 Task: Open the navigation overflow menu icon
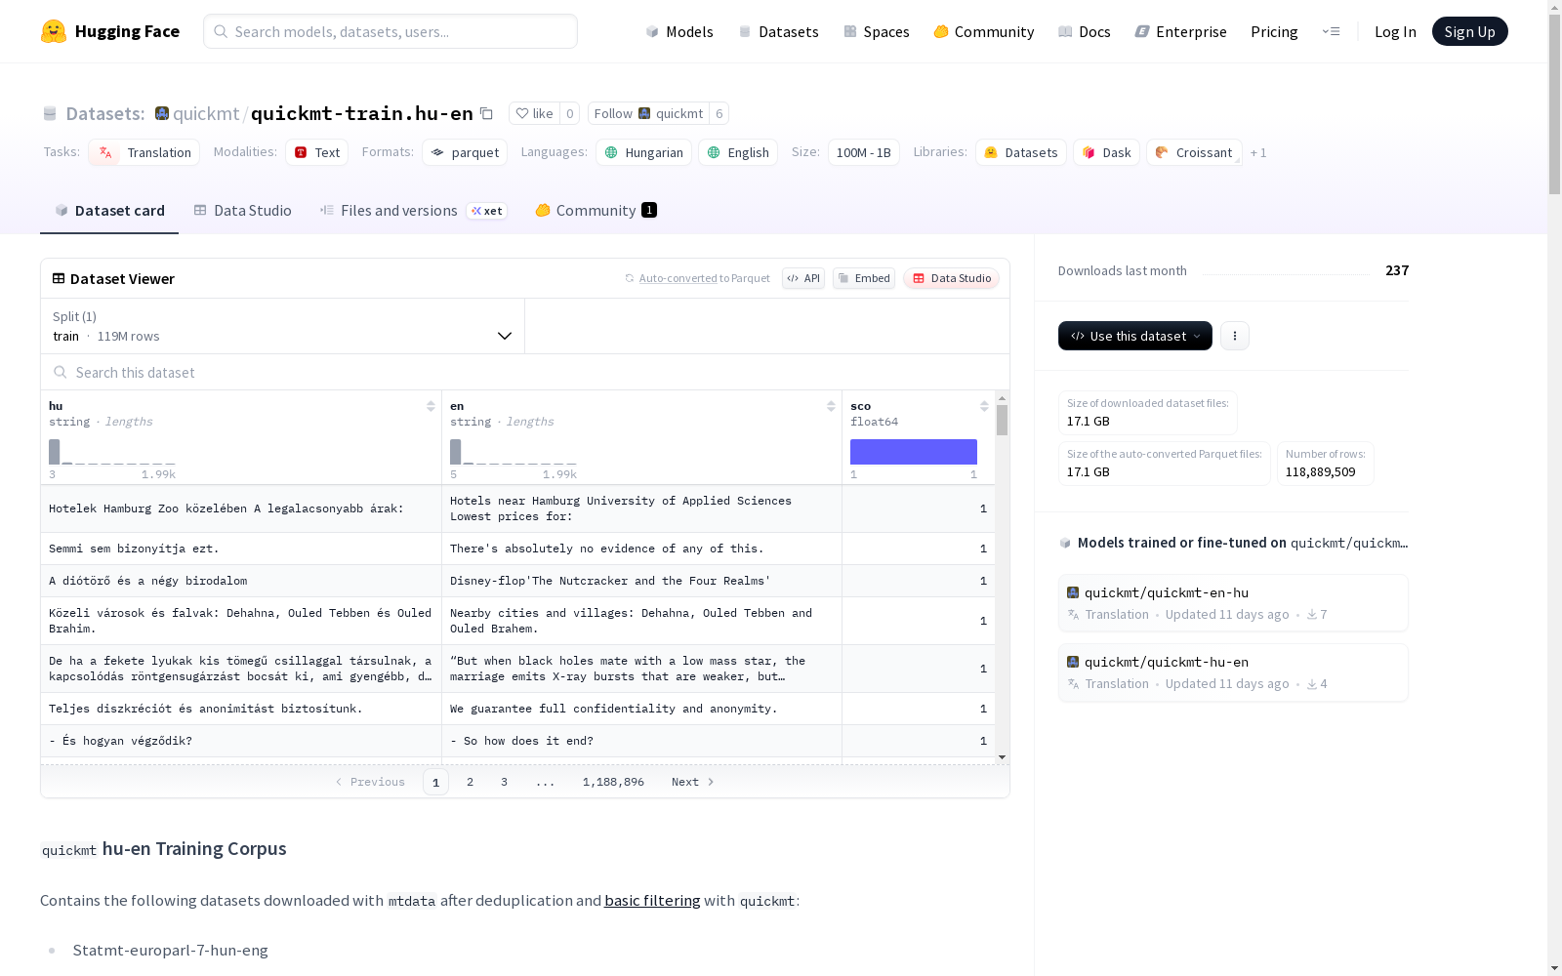[x=1331, y=31]
